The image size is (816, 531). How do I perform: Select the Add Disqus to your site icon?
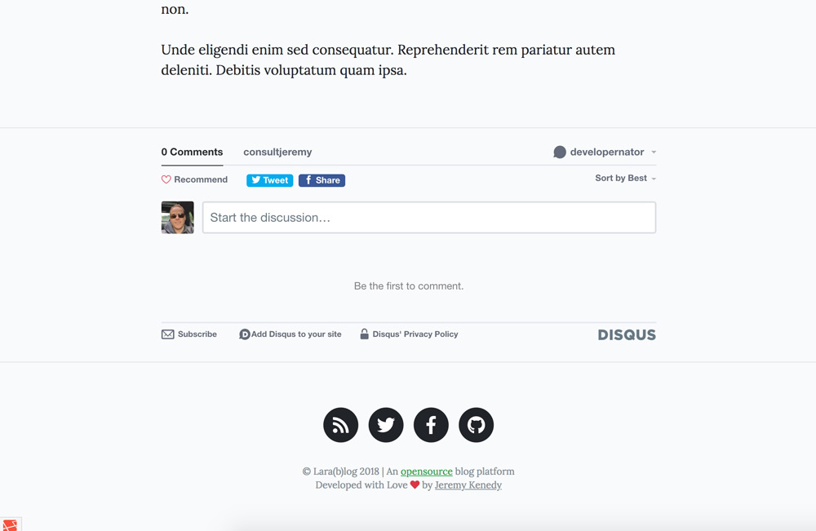coord(244,334)
